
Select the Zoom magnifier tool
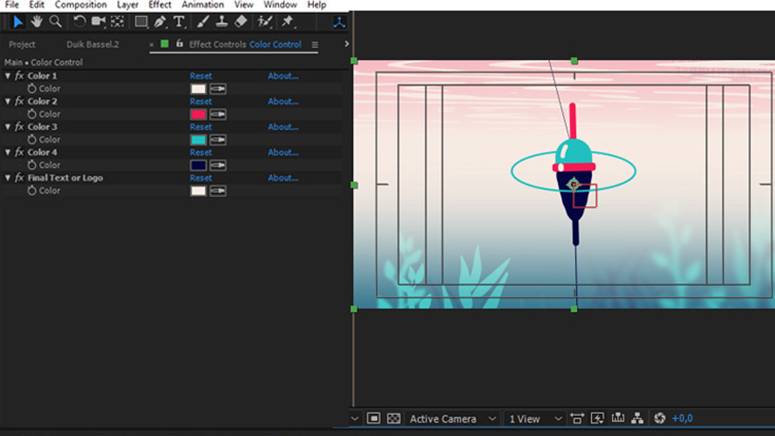click(55, 22)
